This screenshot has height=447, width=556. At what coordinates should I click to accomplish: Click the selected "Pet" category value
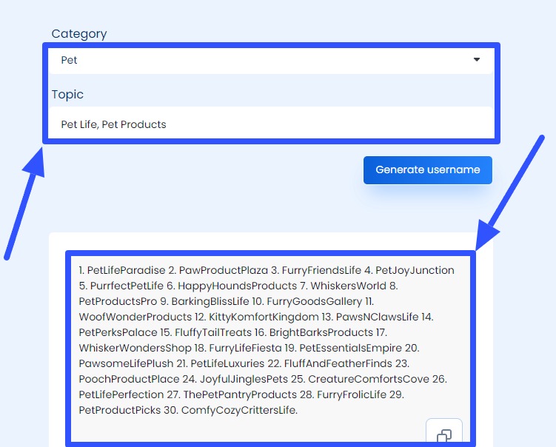pos(69,61)
